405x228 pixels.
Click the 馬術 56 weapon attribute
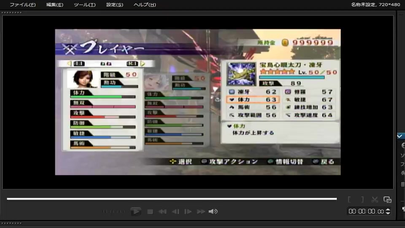pyautogui.click(x=253, y=107)
